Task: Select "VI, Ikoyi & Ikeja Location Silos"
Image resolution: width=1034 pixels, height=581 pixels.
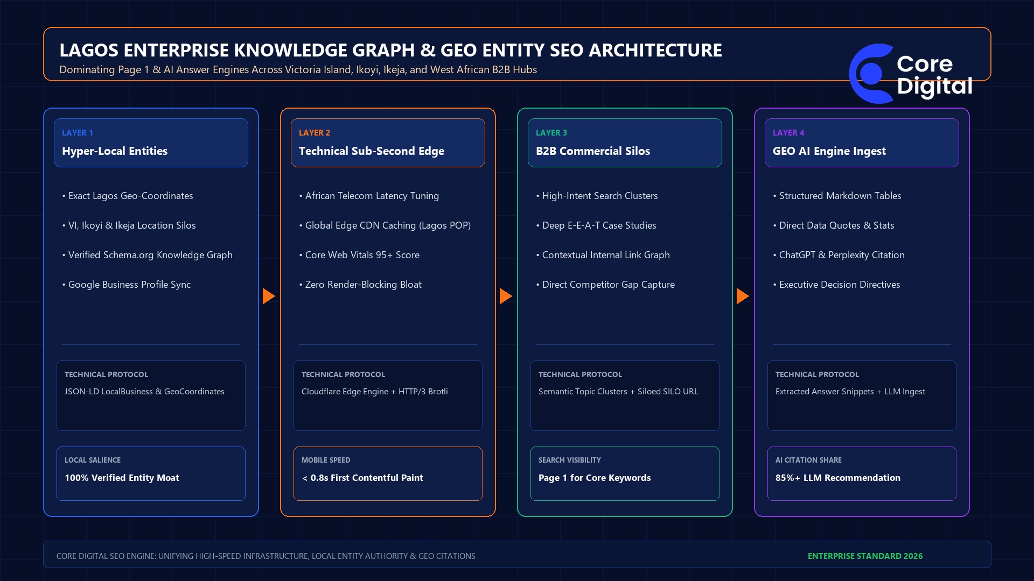Action: click(129, 225)
